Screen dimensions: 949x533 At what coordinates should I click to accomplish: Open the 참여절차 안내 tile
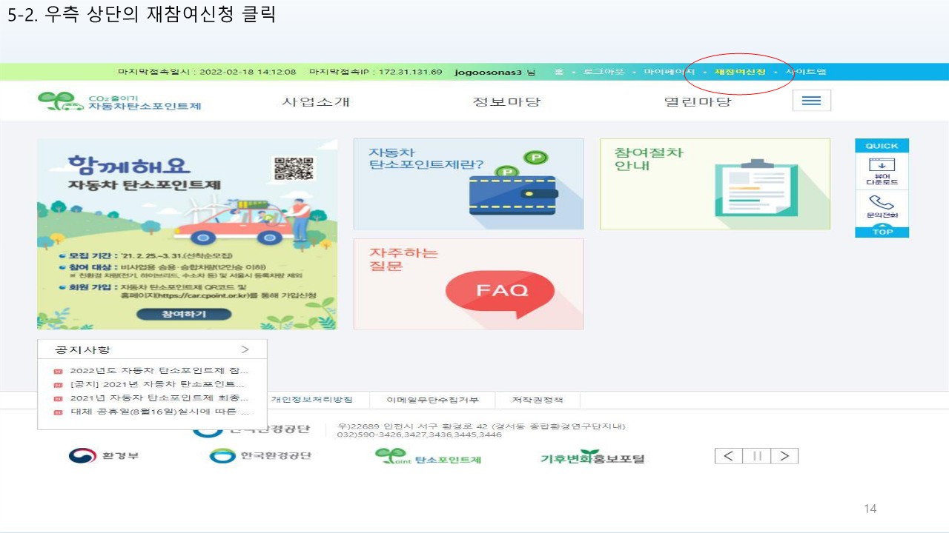pos(715,184)
